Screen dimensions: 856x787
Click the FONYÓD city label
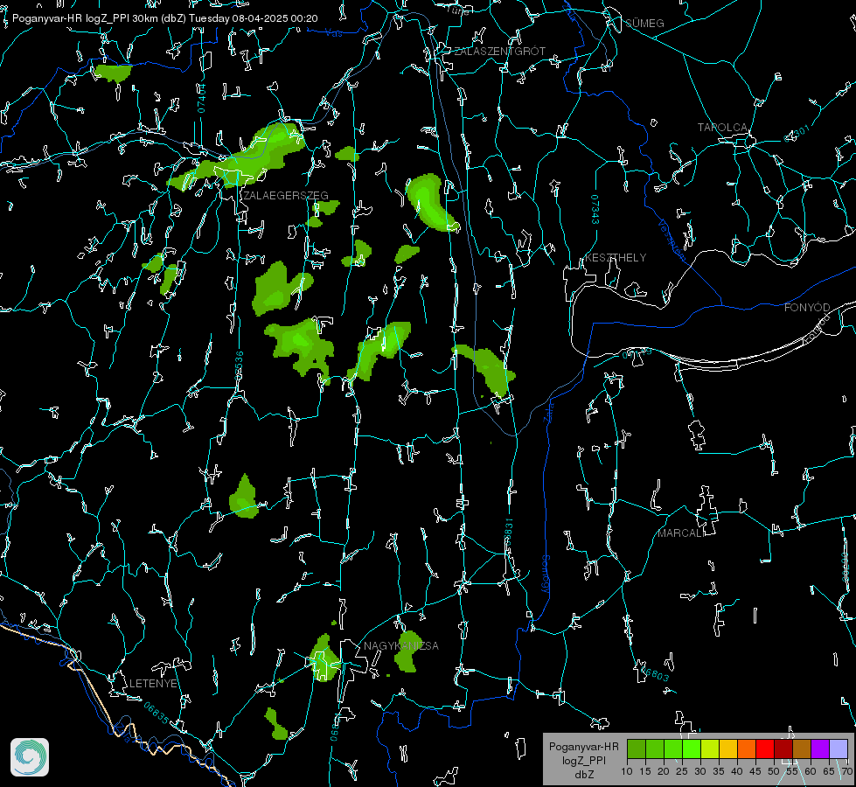click(807, 308)
